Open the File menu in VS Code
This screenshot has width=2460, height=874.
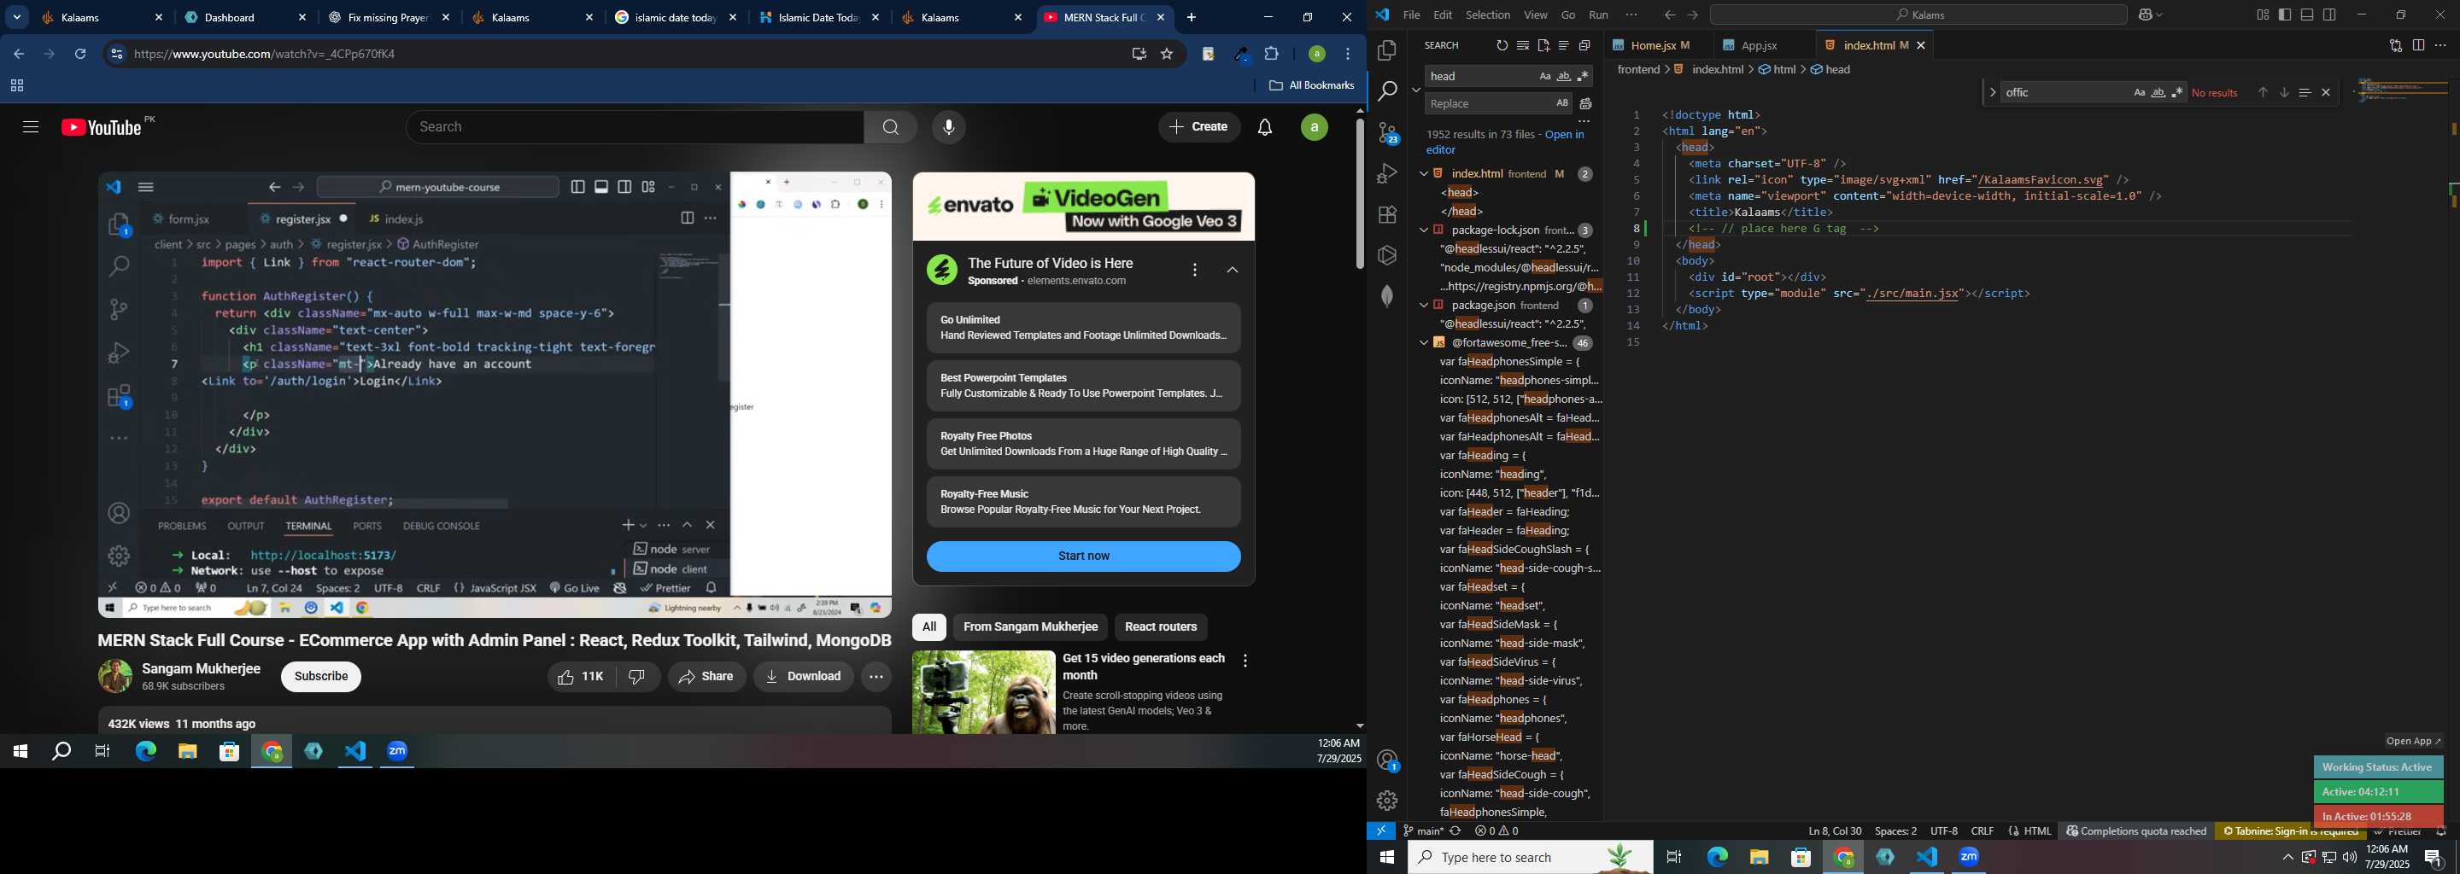[1410, 15]
